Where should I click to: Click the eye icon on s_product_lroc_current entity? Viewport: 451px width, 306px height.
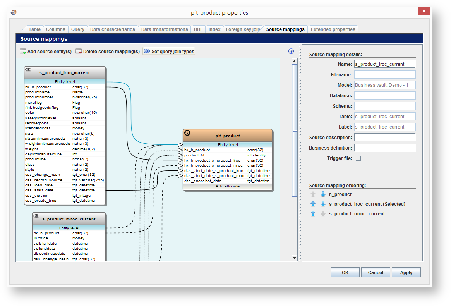pyautogui.click(x=28, y=70)
